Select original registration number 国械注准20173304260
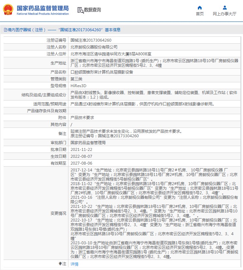Image resolution: width=243 pixels, height=270 pixels. [118, 136]
